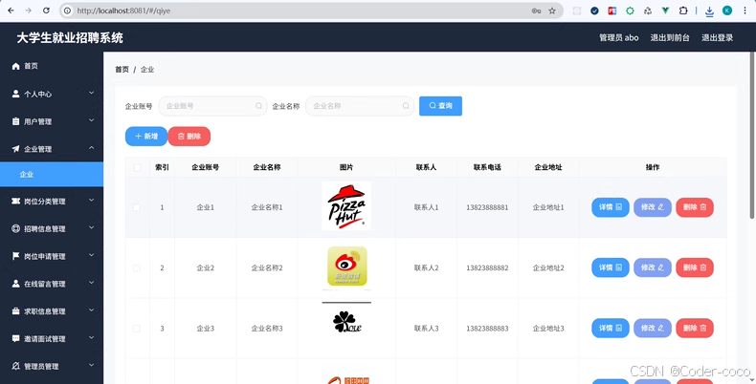
Task: Reload the page with the refresh icon
Action: [x=46, y=11]
